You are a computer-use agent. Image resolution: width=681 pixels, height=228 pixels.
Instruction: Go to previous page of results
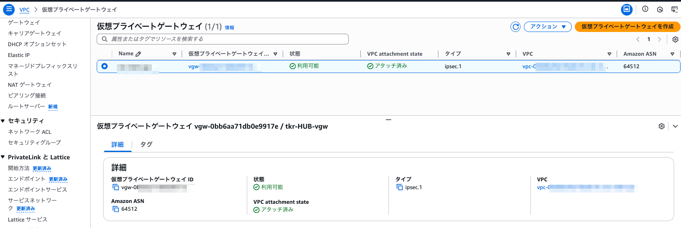[x=638, y=39]
